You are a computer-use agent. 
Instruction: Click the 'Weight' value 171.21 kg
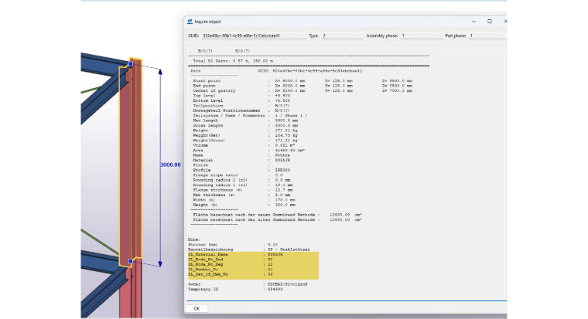tap(286, 131)
